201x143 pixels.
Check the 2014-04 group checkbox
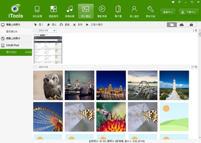coord(35,31)
